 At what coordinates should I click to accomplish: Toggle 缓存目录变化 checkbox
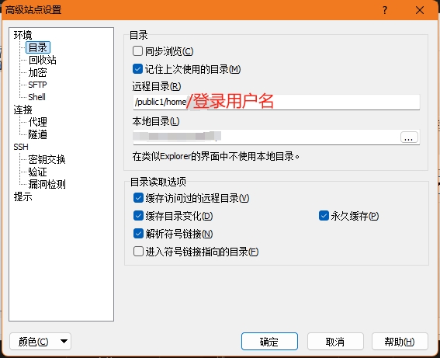(x=138, y=216)
